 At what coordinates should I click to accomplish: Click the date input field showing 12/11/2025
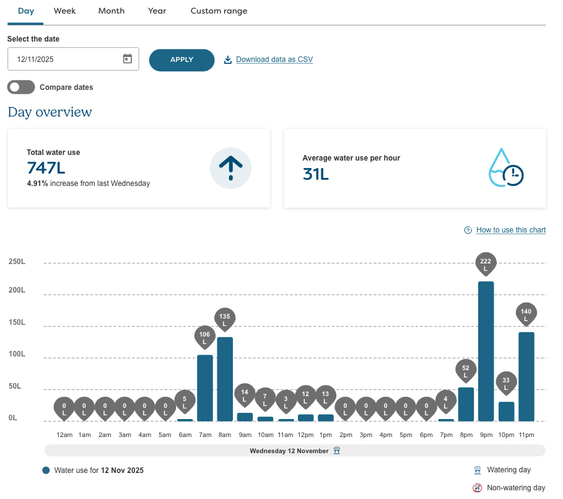click(x=62, y=58)
